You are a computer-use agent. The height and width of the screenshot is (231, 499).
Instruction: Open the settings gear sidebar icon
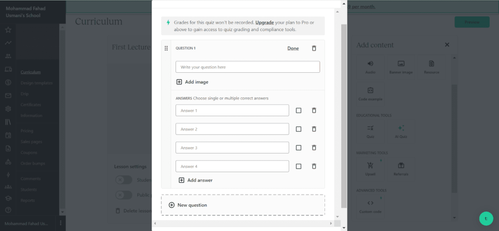tap(8, 109)
